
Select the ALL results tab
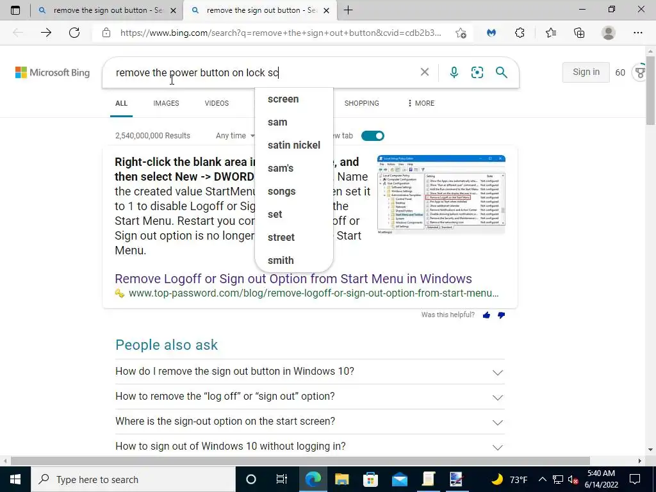pos(121,103)
